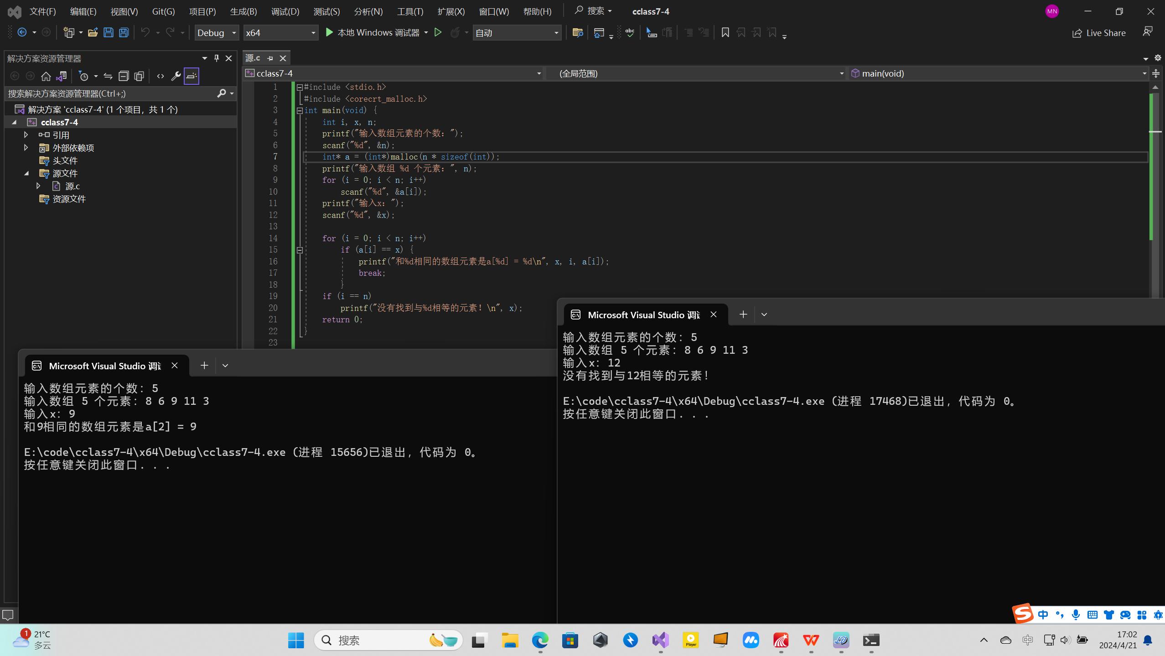This screenshot has width=1165, height=656.
Task: Toggle the Sogou 中 input mode indicator
Action: tap(1043, 615)
